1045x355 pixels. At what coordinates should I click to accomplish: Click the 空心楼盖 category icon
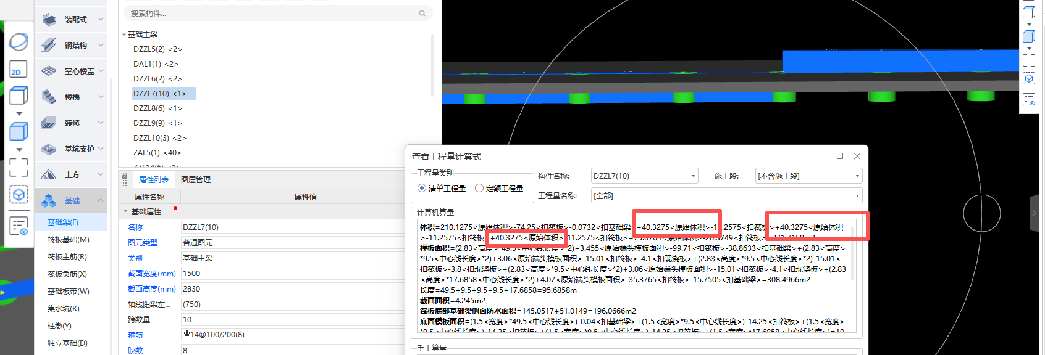click(49, 71)
